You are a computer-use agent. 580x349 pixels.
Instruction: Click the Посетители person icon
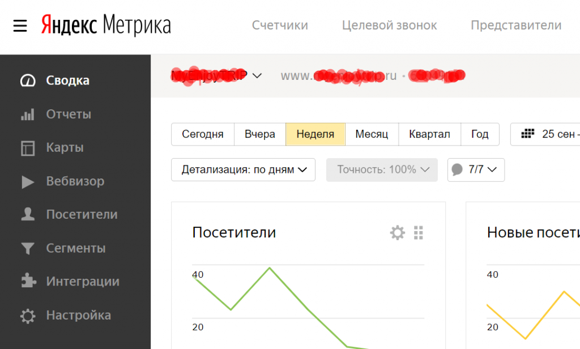28,215
